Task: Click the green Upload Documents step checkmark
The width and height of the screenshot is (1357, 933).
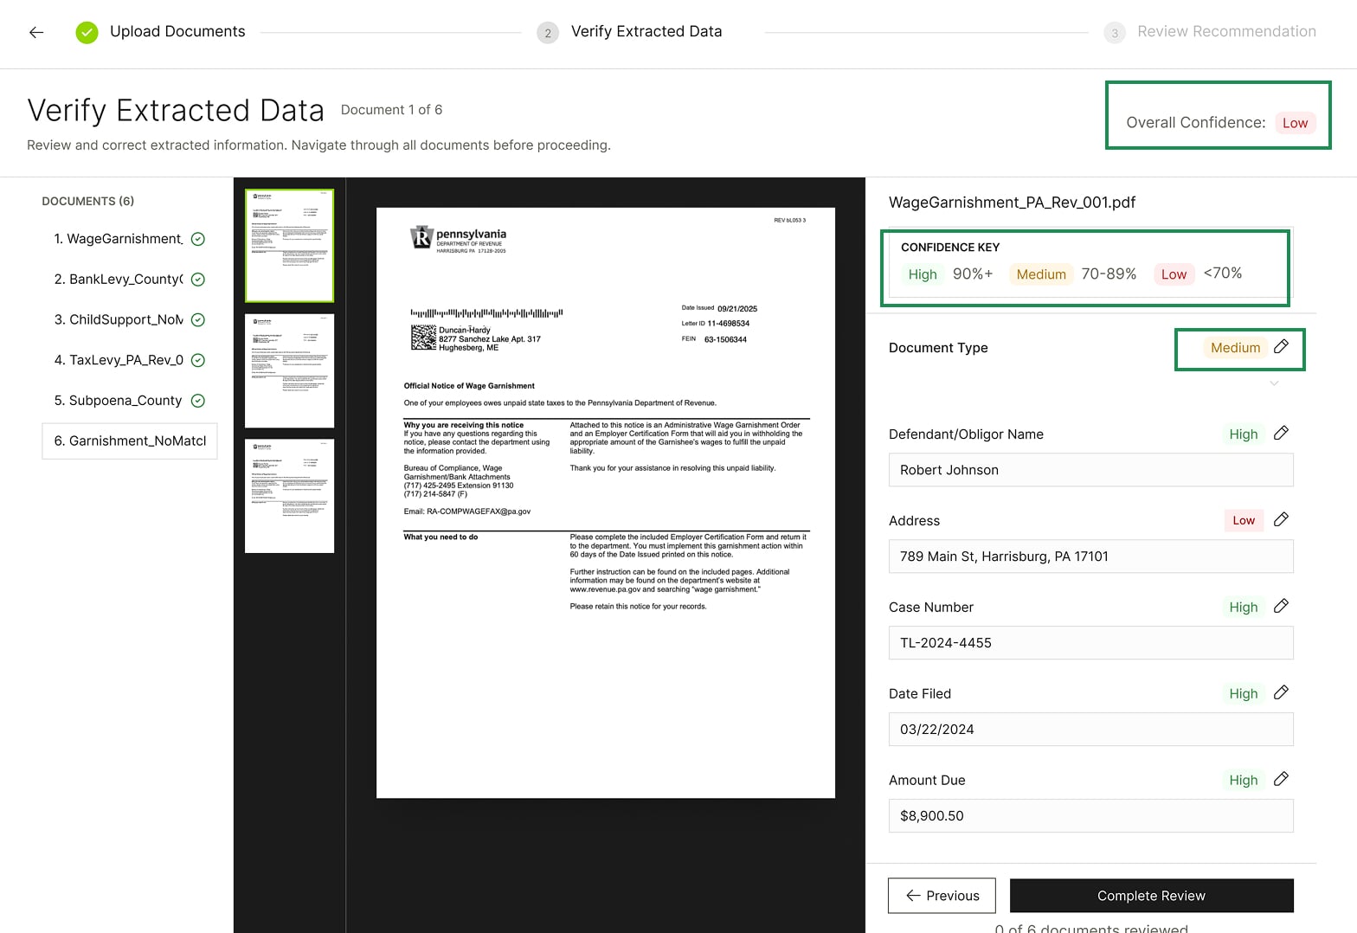Action: pos(87,32)
